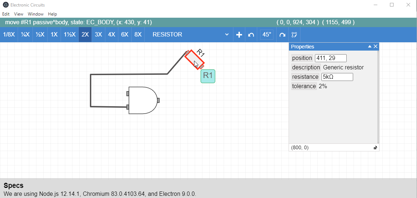Click the position label
The width and height of the screenshot is (417, 198).
[302, 58]
